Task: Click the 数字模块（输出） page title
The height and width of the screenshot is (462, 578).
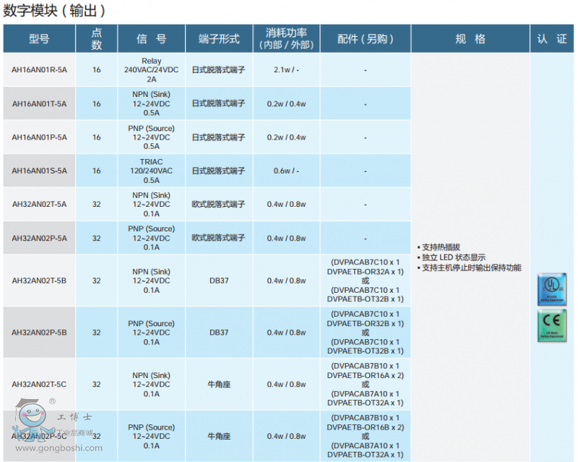Action: (55, 11)
